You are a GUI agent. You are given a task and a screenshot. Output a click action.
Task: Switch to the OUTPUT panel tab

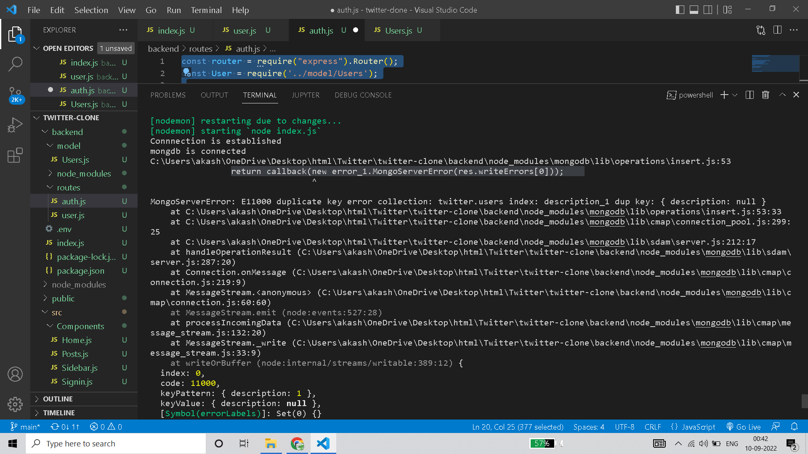point(214,95)
